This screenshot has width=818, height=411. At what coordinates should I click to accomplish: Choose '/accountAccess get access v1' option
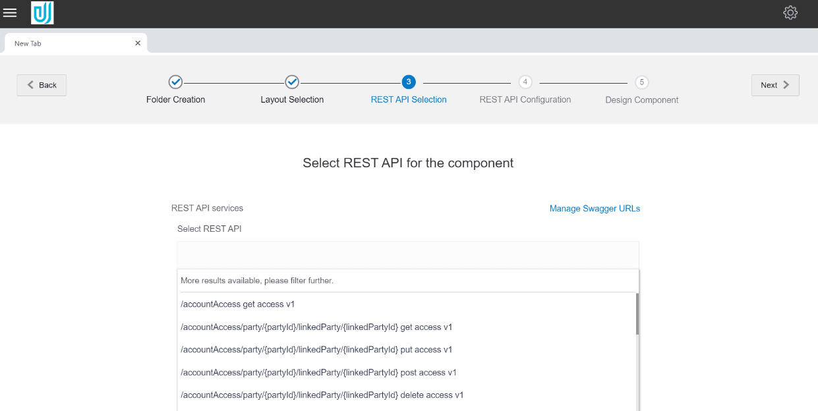406,304
